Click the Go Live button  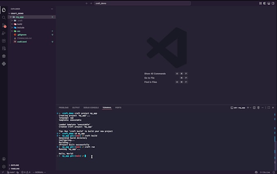[x=265, y=172]
